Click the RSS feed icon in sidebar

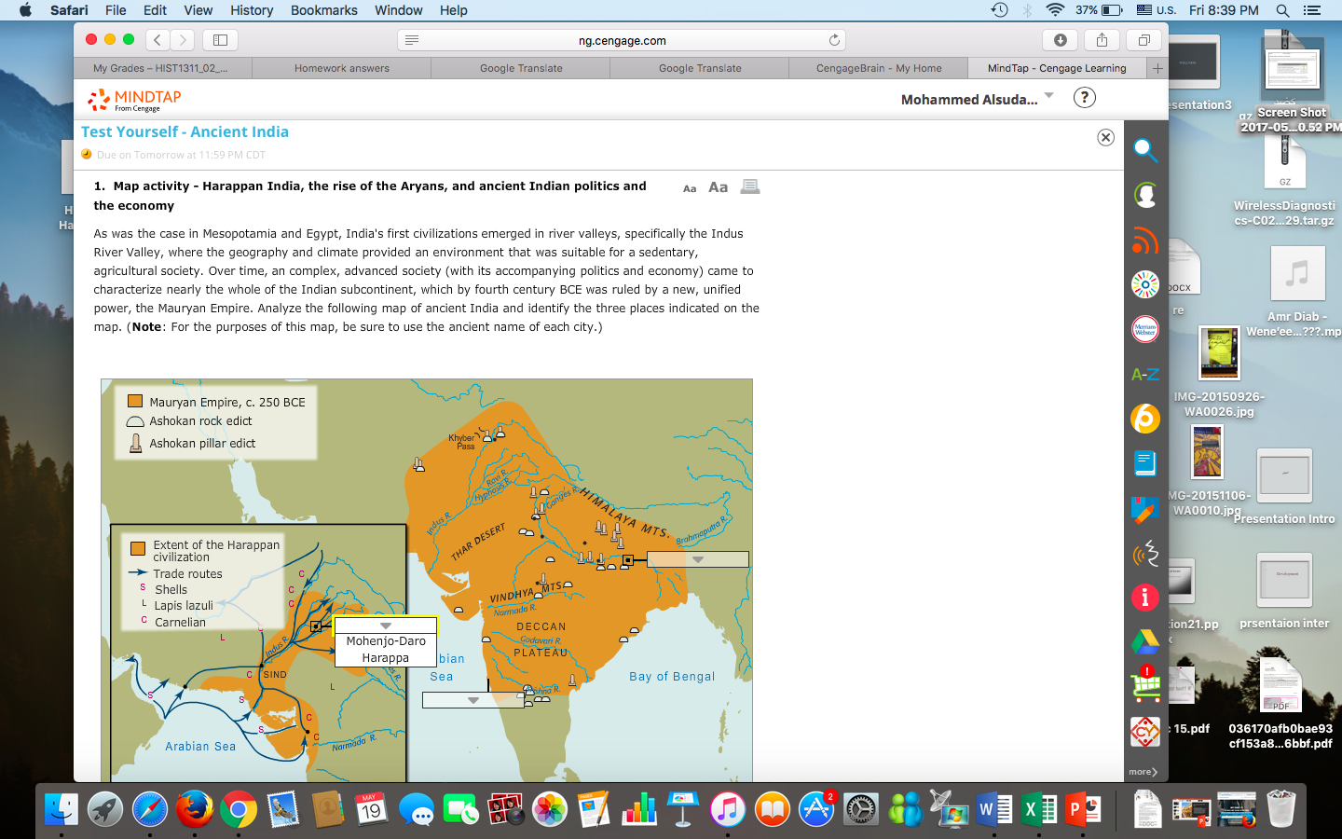pos(1145,240)
